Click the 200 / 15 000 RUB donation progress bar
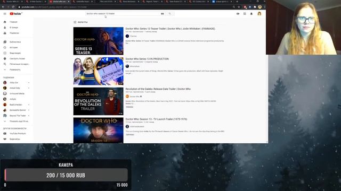 pyautogui.click(x=66, y=175)
